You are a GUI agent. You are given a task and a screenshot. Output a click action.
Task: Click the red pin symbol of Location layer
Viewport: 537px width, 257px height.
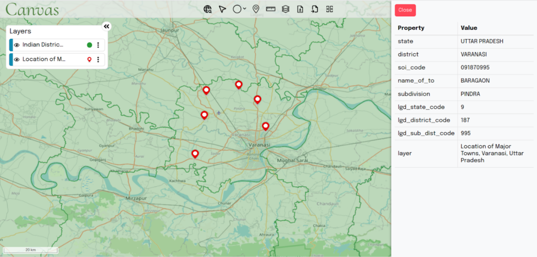tap(90, 60)
